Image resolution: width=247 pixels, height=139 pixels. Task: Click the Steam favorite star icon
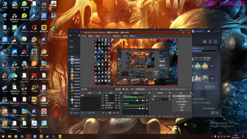(215, 42)
